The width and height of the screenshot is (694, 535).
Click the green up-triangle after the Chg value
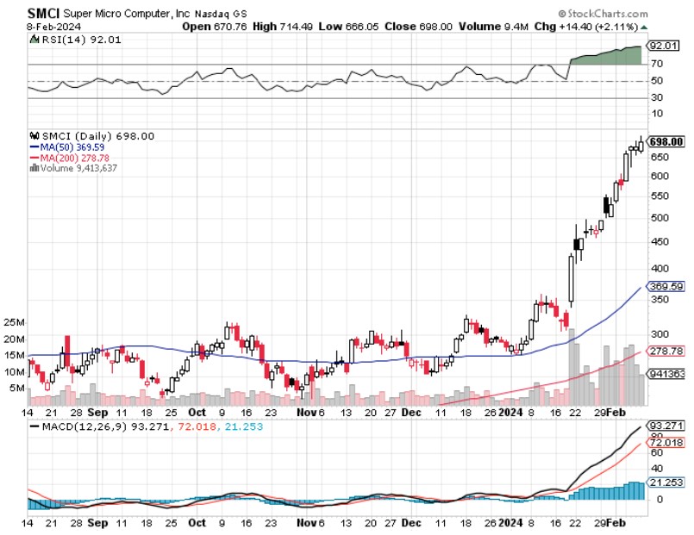pyautogui.click(x=644, y=27)
